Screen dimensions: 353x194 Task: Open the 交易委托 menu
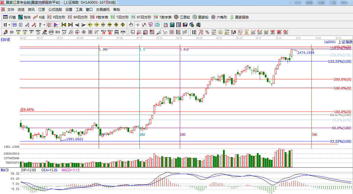[x=103, y=10]
